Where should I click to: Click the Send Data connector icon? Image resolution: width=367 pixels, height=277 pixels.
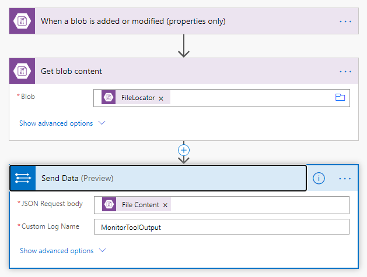point(23,178)
